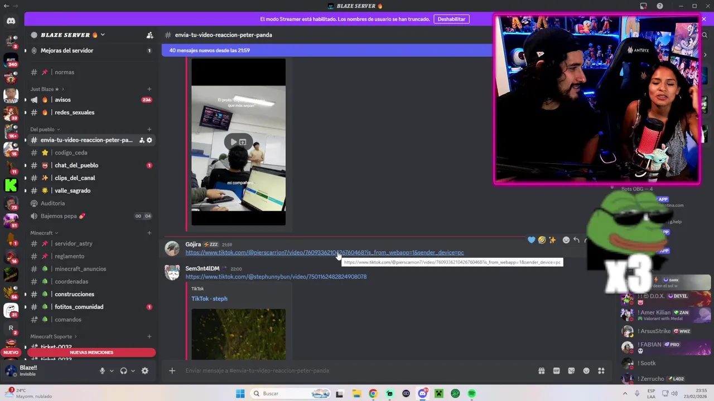This screenshot has width=714, height=401.
Task: Click Göjira's avatar
Action: coord(172,248)
